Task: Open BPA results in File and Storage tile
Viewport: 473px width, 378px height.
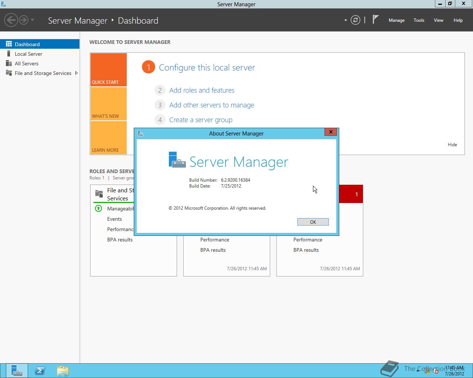Action: click(120, 240)
